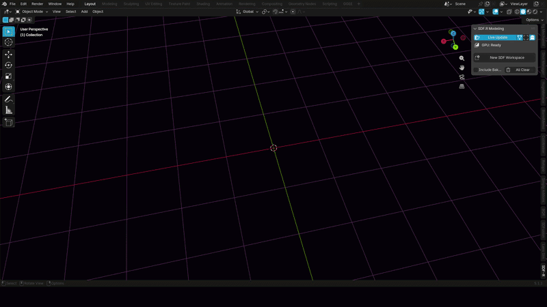The width and height of the screenshot is (547, 307).
Task: Open the Window menu
Action: click(55, 4)
